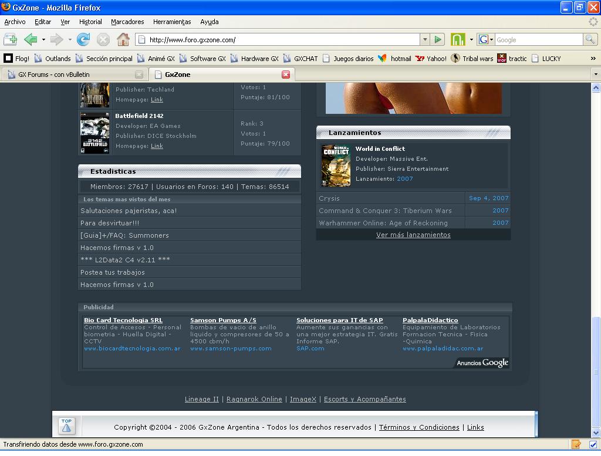Click the status bar notepad icon

[576, 445]
